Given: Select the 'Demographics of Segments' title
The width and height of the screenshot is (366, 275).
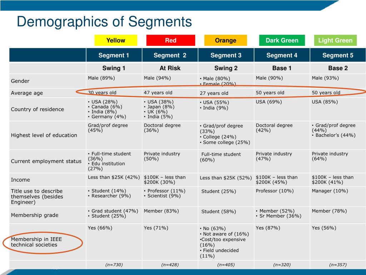Looking at the screenshot, I should tap(104, 21).
